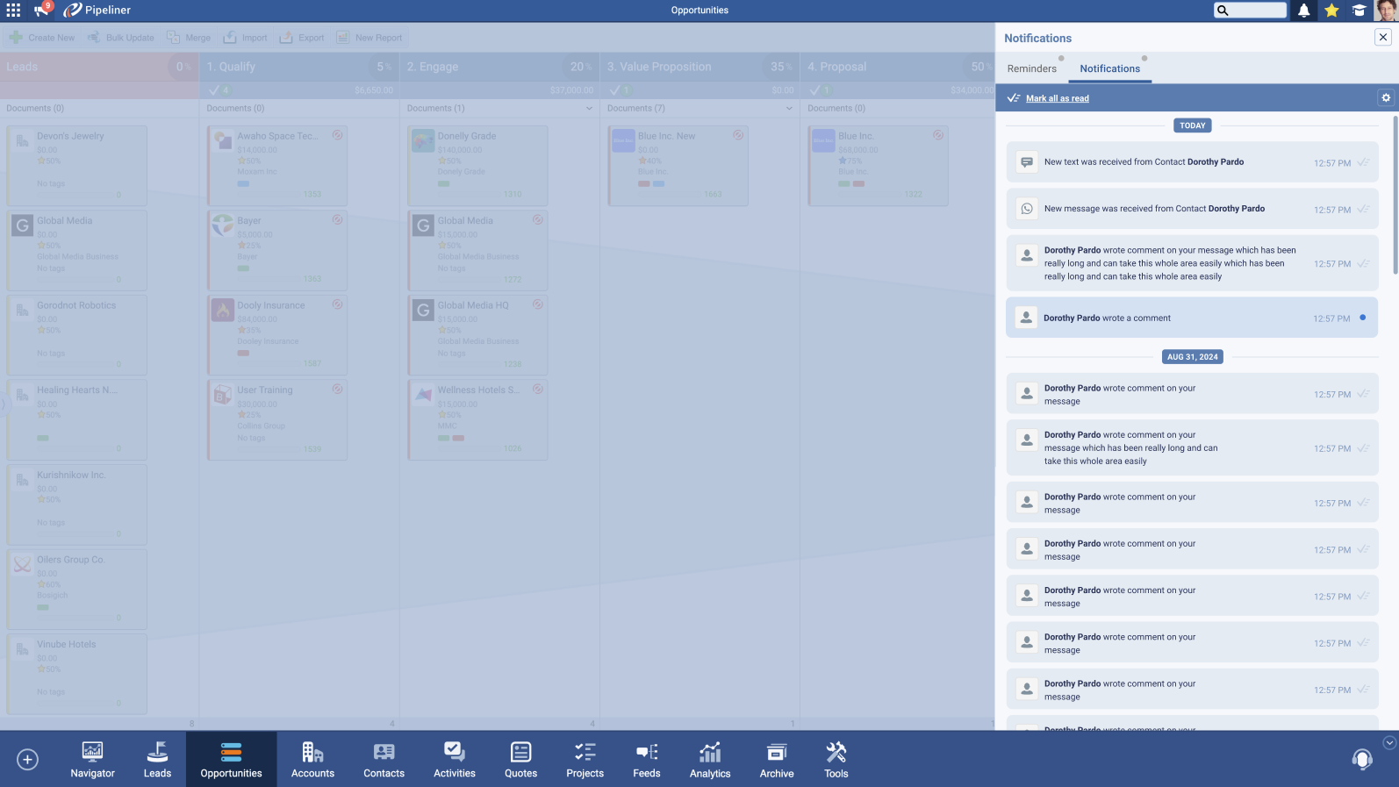The width and height of the screenshot is (1399, 787).
Task: Expand Documents (1) in Engage column
Action: [x=589, y=109]
